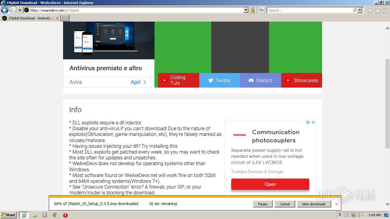
Task: Click 'Toshiba Devices & Storage' ad text
Action: tap(257, 172)
